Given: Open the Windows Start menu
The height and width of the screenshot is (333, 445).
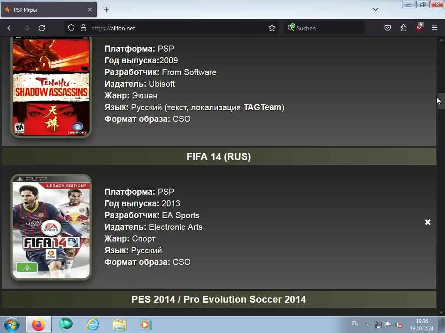Looking at the screenshot, I should point(12,324).
